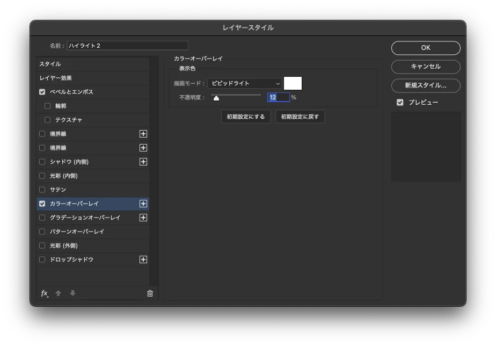
Task: Click the キャンセル button
Action: 426,67
